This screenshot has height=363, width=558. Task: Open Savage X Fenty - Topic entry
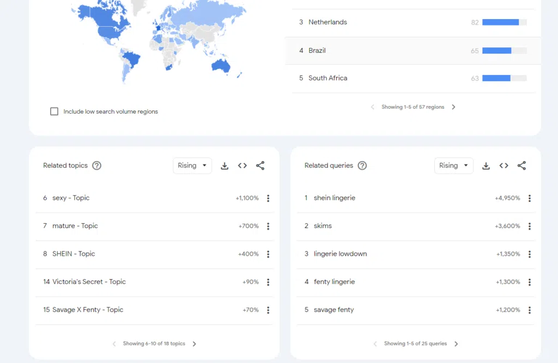tap(88, 310)
